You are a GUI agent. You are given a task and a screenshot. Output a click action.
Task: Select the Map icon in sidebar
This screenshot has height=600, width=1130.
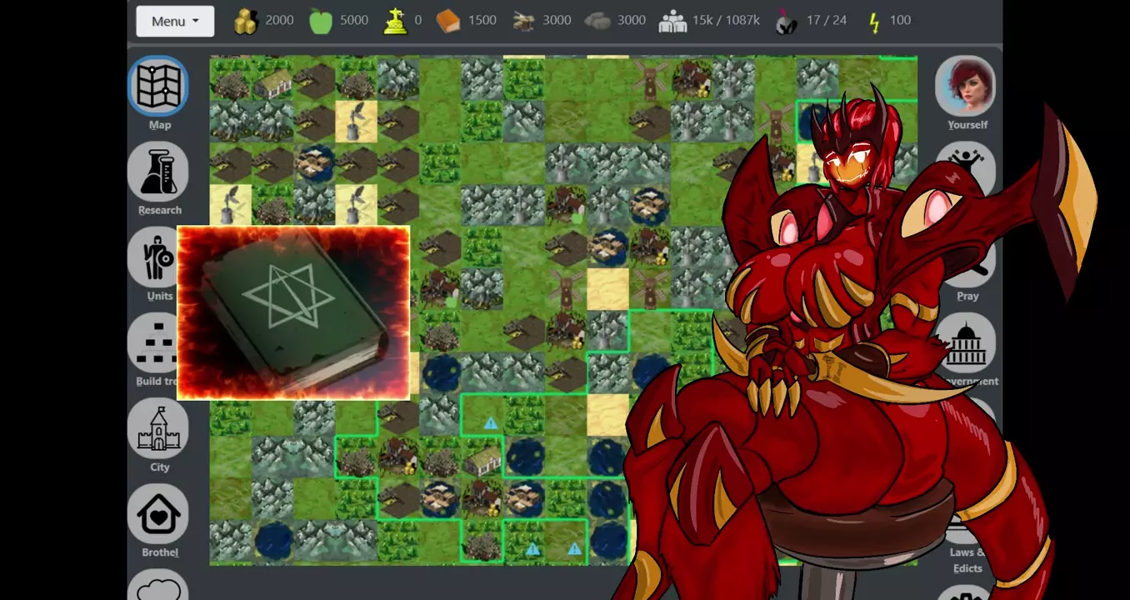158,87
